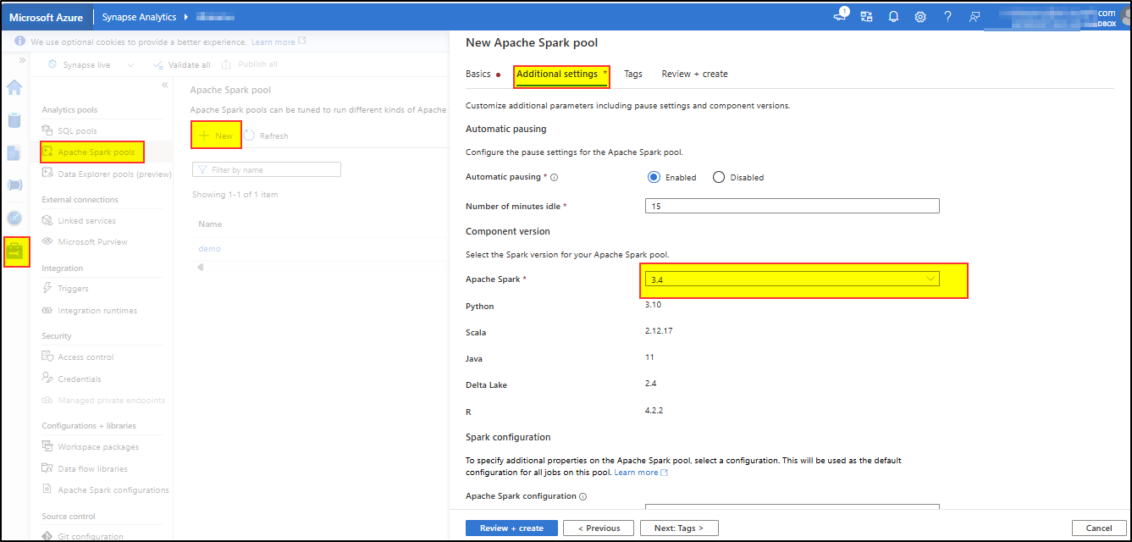Viewport: 1132px width, 542px height.
Task: Select Enabled for automatic pausing
Action: pyautogui.click(x=654, y=177)
